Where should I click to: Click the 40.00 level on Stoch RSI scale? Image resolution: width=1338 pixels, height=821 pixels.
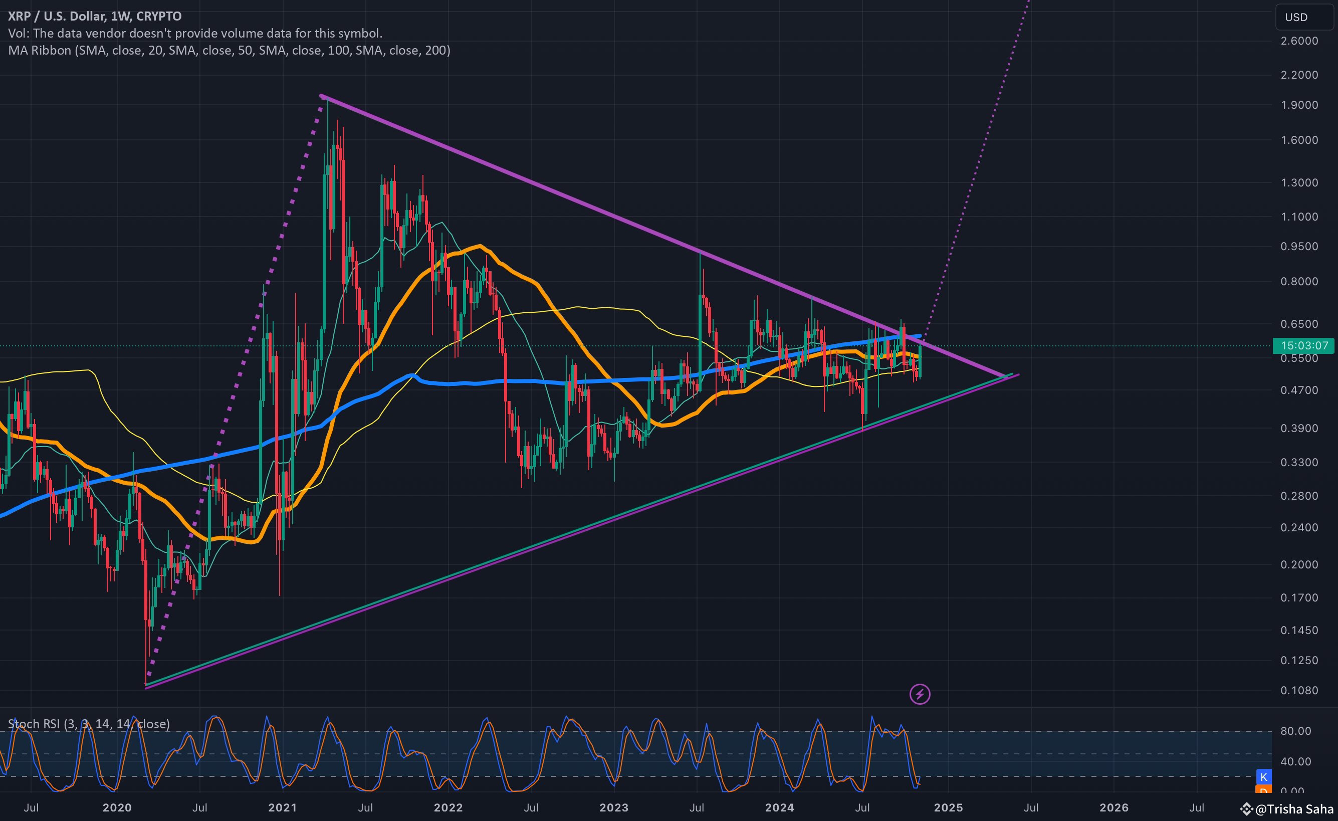(x=1295, y=761)
